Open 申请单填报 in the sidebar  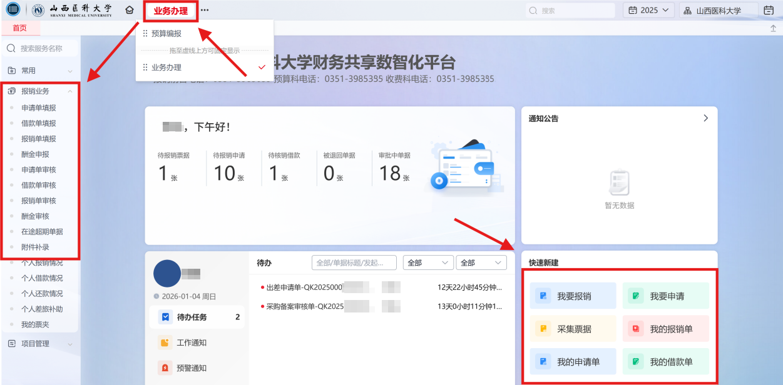(x=39, y=108)
